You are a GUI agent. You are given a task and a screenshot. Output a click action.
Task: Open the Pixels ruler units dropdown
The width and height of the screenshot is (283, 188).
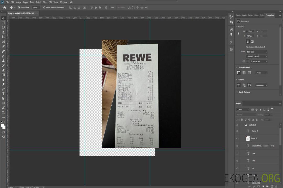(261, 73)
